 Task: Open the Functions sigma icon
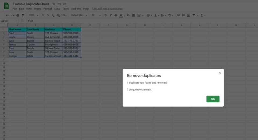[x=202, y=15]
